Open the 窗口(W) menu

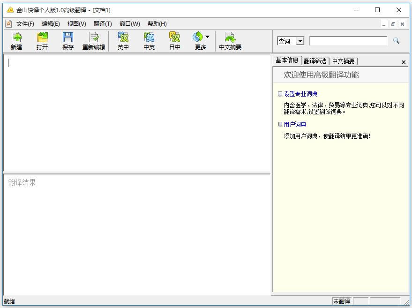[x=129, y=24]
